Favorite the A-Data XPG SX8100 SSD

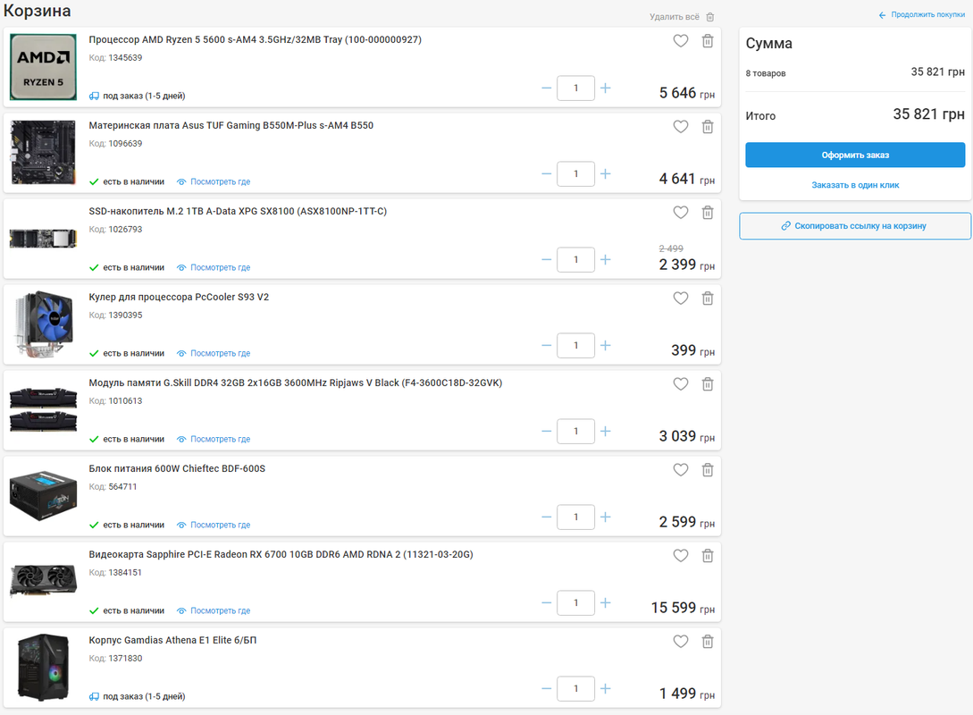pos(681,213)
